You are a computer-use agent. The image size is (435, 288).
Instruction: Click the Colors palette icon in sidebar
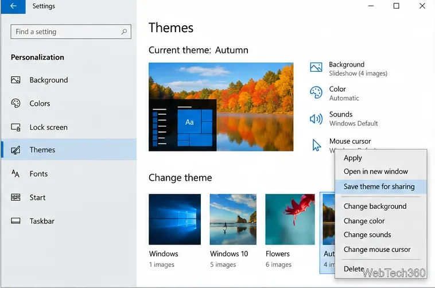(15, 103)
